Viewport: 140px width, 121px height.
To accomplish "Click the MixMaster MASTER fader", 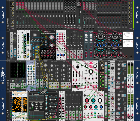I will click(80, 12).
